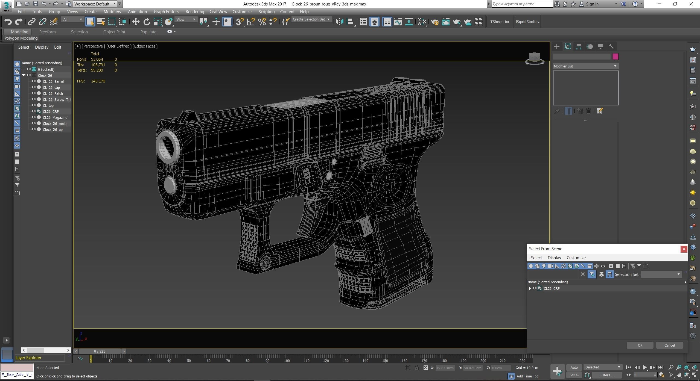
Task: Open Selection Set dropdown in dialog
Action: pos(661,274)
